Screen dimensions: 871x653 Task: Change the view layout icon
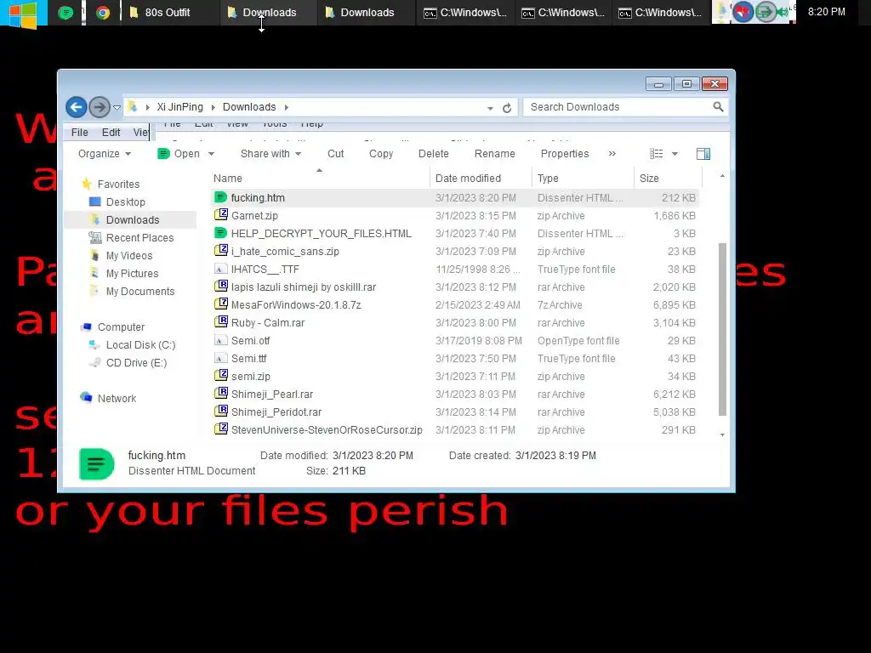coord(656,154)
